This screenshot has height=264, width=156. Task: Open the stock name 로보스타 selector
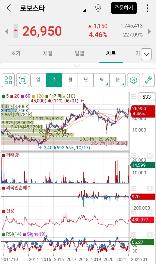click(x=53, y=8)
